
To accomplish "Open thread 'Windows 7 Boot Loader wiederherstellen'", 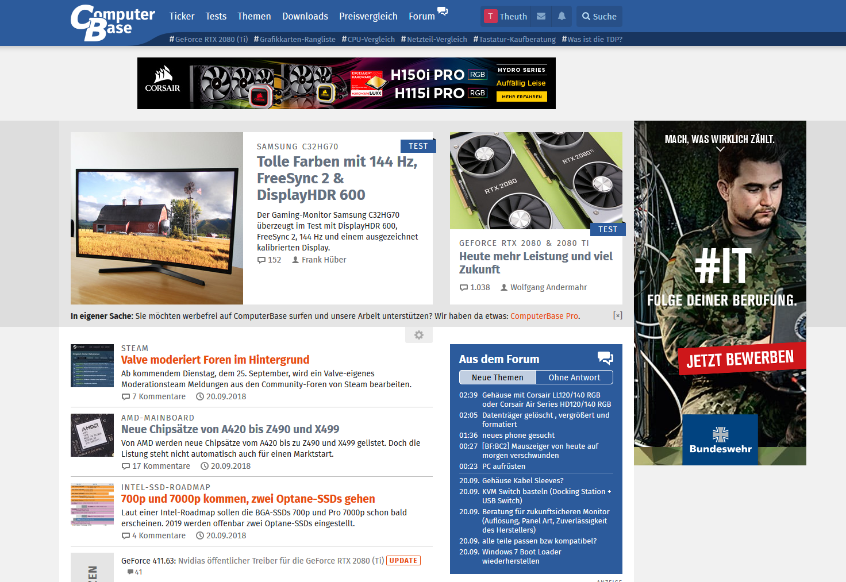I will (521, 556).
